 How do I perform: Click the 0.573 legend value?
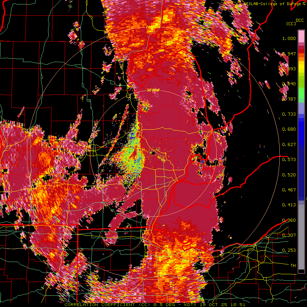(x=289, y=160)
